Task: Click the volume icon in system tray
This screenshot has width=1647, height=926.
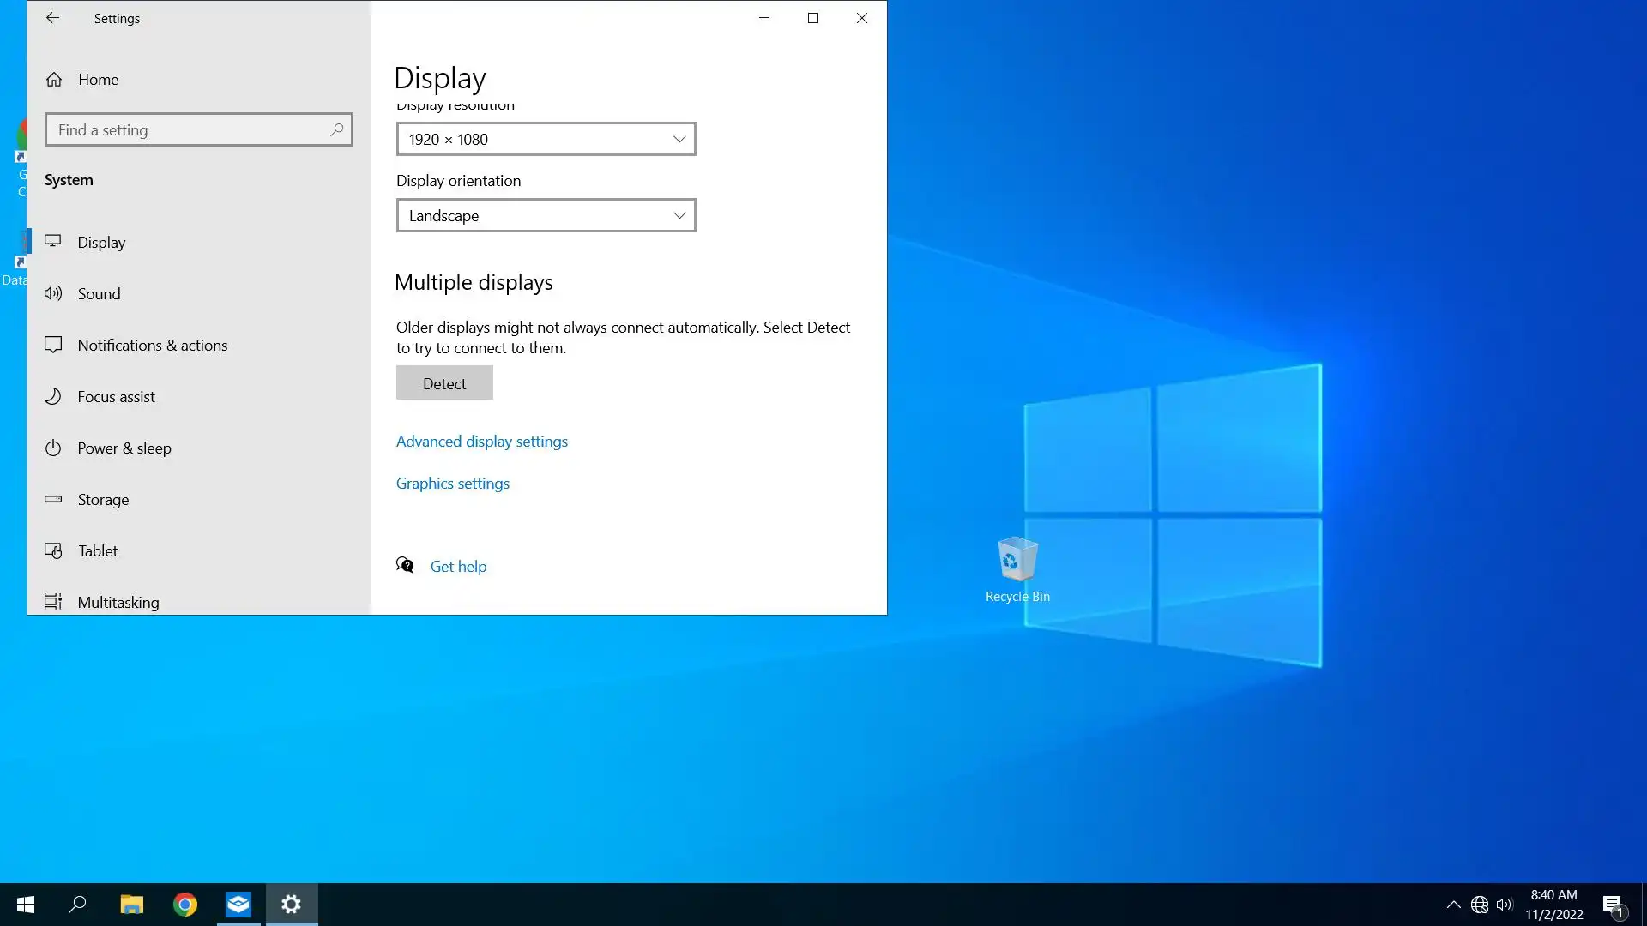Action: pyautogui.click(x=1504, y=905)
